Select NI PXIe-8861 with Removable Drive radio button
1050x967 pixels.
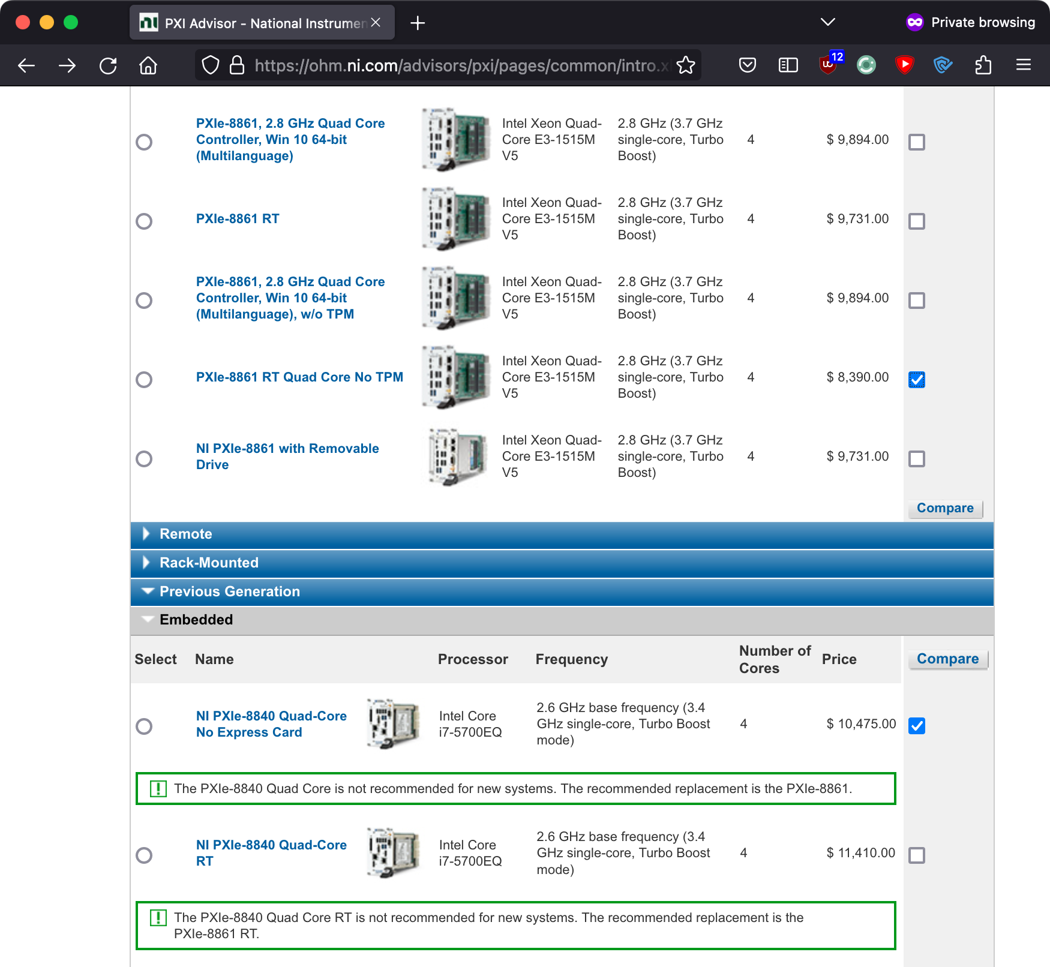[x=144, y=459]
